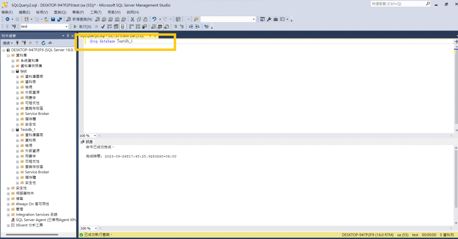The height and width of the screenshot is (239, 458).
Task: Expand the Always On 高可用性 node
Action: click(8, 204)
